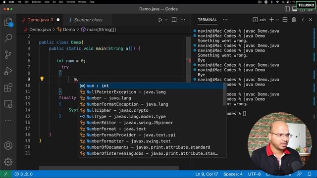The width and height of the screenshot is (317, 178).
Task: Switch to the Scanner.class editor tab
Action: (x=88, y=20)
